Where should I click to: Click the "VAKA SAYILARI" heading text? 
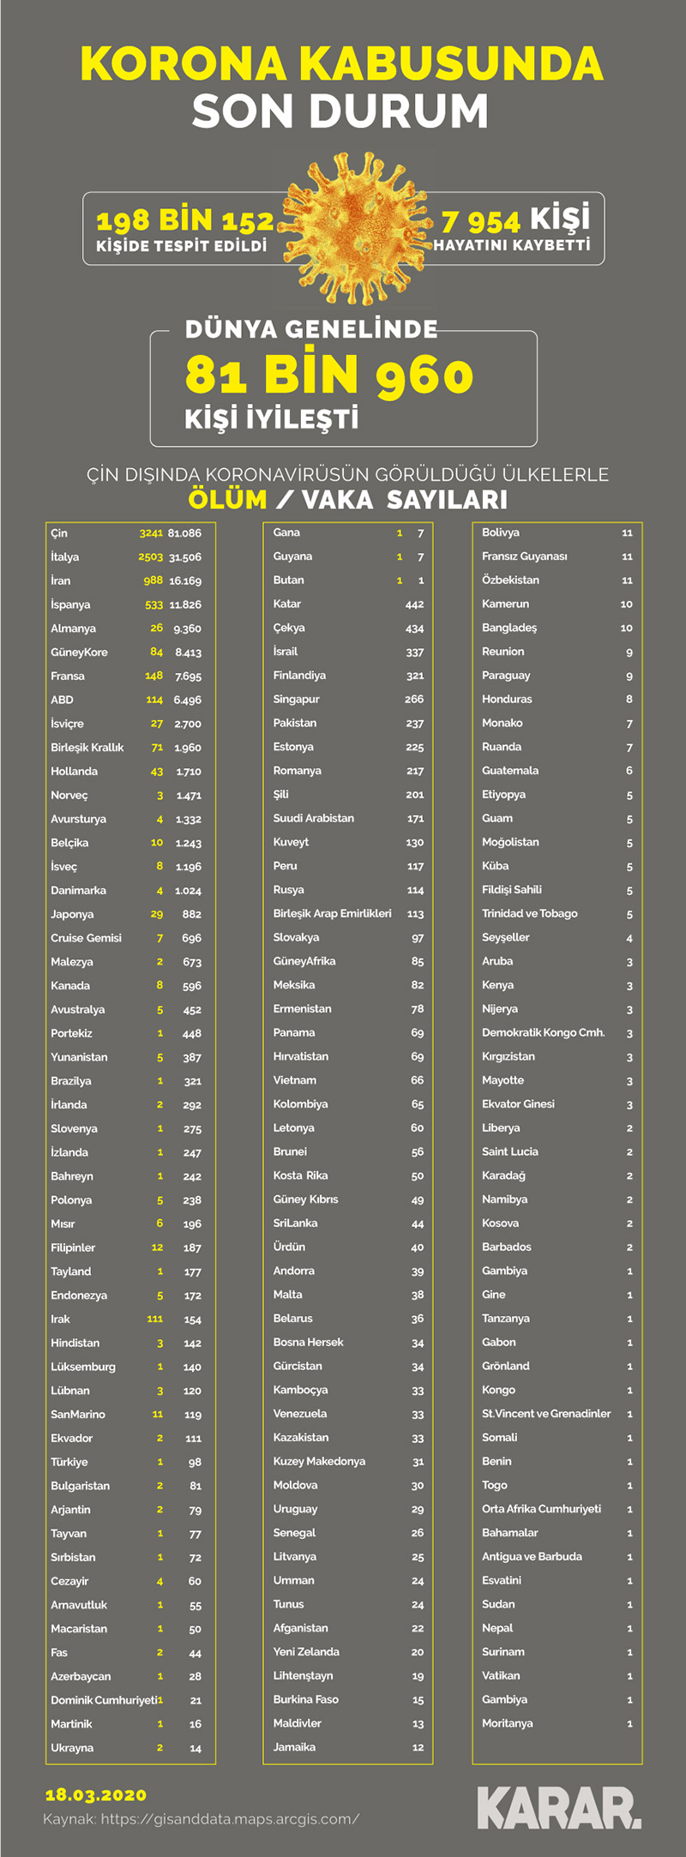click(404, 499)
